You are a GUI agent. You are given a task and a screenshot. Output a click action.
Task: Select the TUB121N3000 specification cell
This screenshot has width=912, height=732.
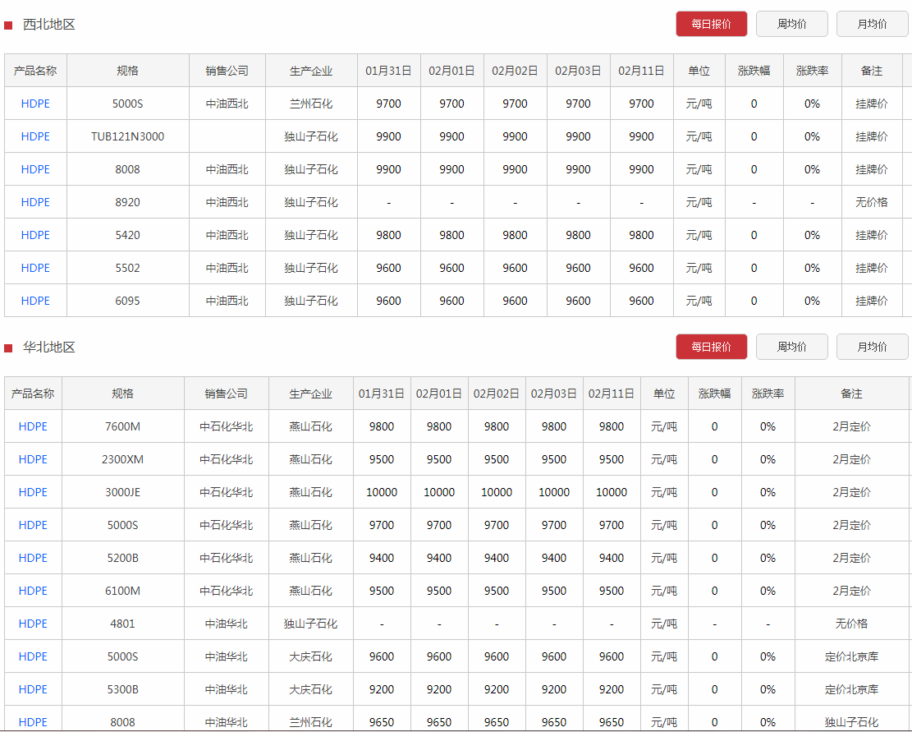pos(128,136)
